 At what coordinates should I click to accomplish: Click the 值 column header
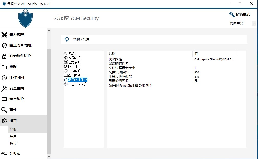pyautogui.click(x=214, y=54)
